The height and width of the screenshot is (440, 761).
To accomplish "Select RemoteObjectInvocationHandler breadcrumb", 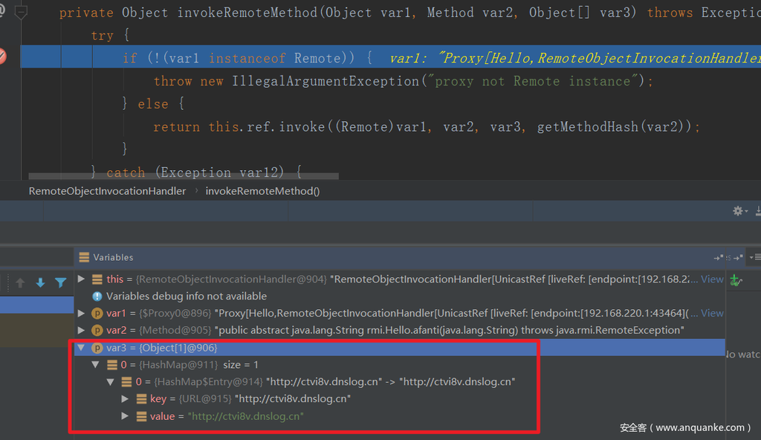I will (107, 191).
